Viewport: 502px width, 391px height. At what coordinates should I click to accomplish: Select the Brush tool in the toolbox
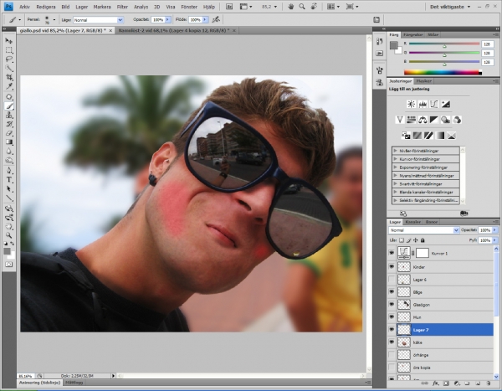click(x=9, y=106)
